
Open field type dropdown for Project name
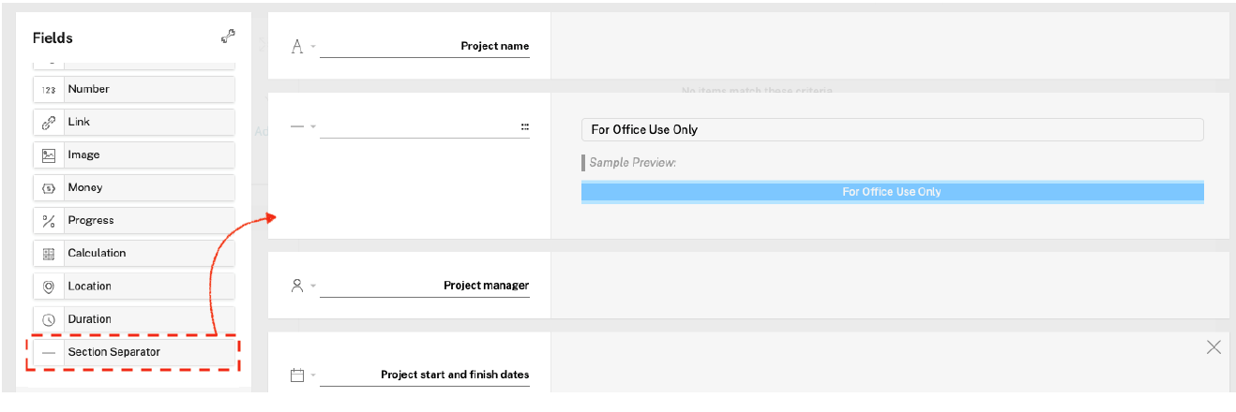coord(302,47)
